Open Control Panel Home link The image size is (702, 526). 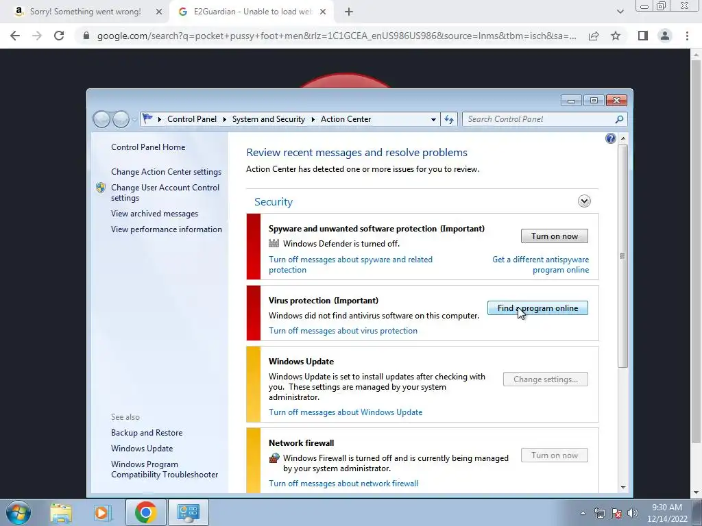[148, 147]
